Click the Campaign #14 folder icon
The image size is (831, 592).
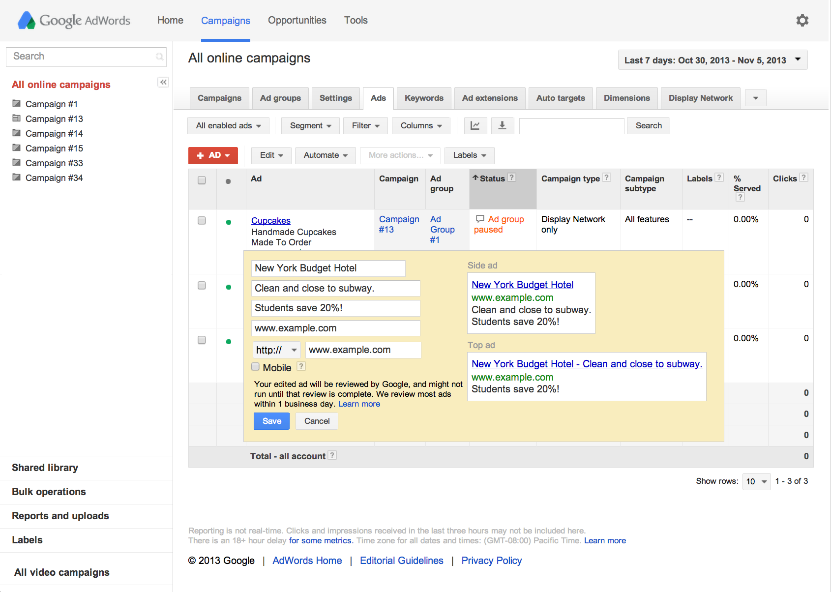(x=17, y=133)
